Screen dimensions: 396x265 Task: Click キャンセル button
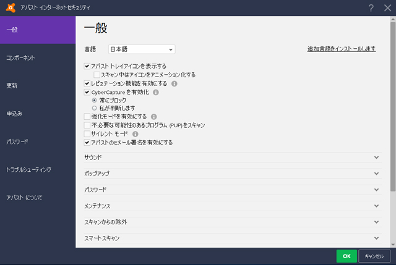374,256
